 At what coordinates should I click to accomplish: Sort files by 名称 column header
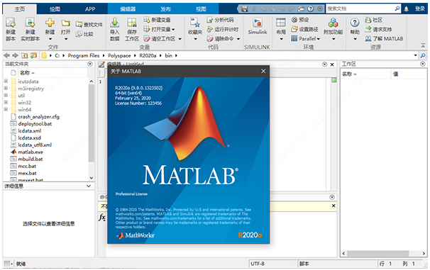coord(27,72)
